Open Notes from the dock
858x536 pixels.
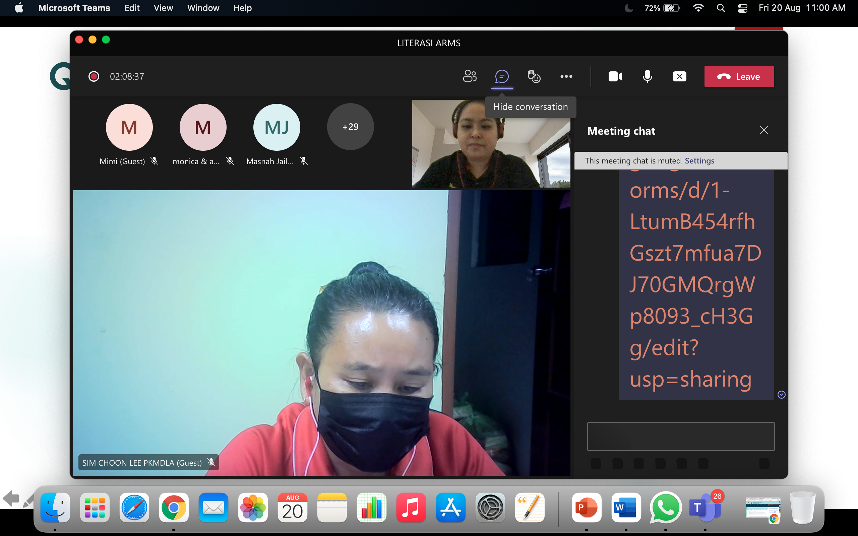[332, 507]
